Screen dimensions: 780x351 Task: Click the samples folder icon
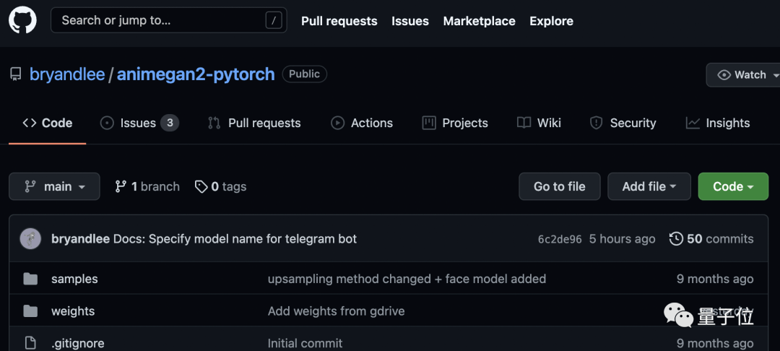30,279
